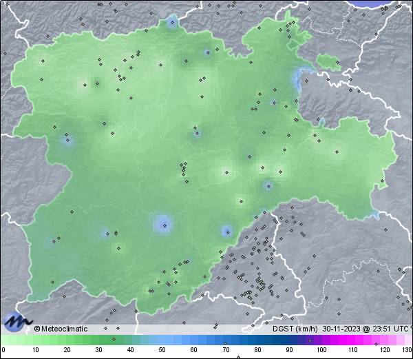
Task: Click the 0 scale label
Action: (3, 350)
